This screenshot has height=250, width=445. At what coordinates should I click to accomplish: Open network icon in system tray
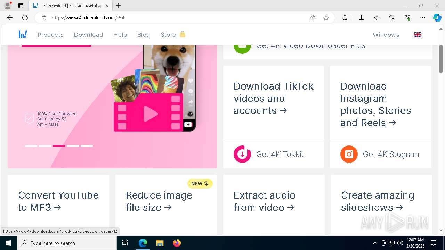(x=392, y=243)
